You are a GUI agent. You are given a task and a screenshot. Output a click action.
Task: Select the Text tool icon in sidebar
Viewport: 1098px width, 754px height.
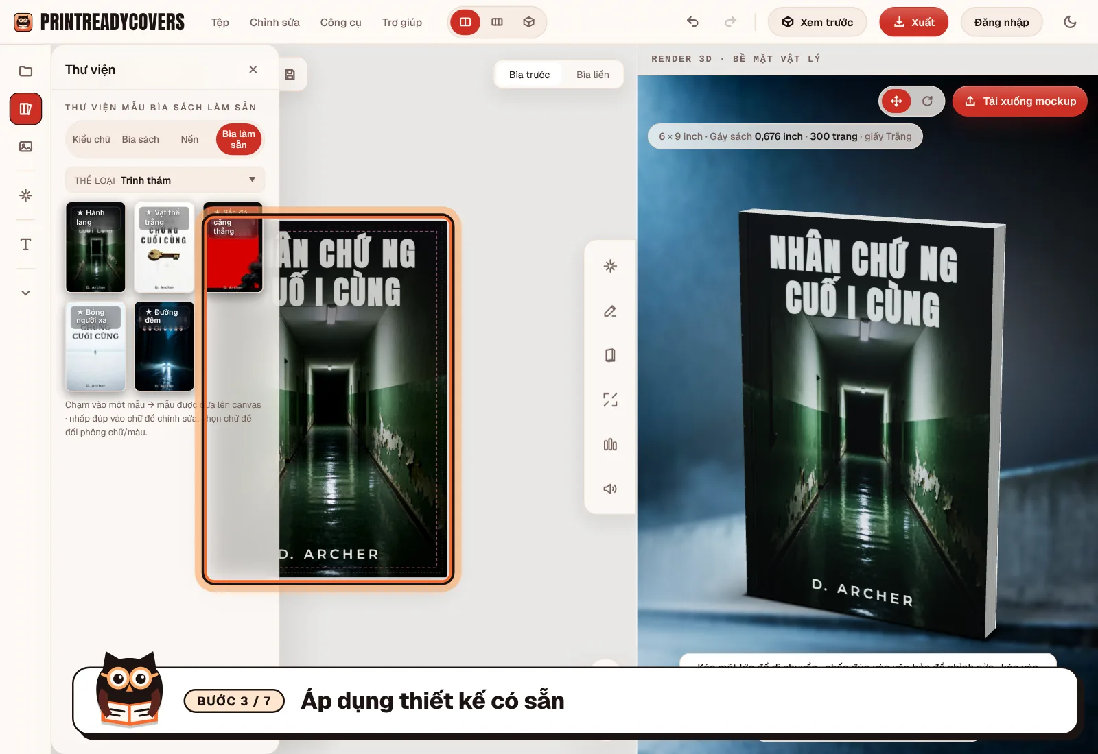[25, 245]
